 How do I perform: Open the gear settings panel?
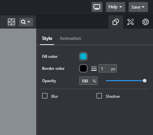pyautogui.click(x=145, y=22)
